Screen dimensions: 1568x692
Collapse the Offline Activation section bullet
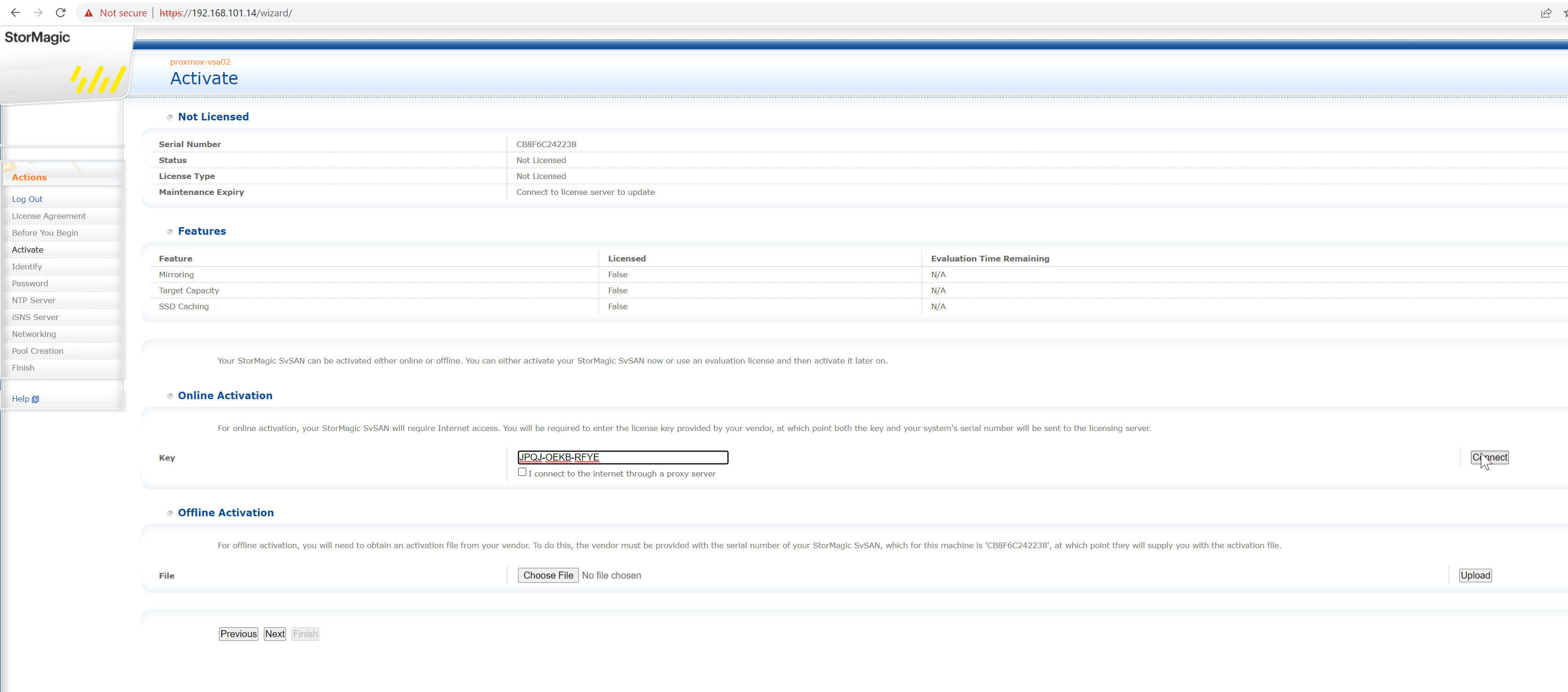170,513
